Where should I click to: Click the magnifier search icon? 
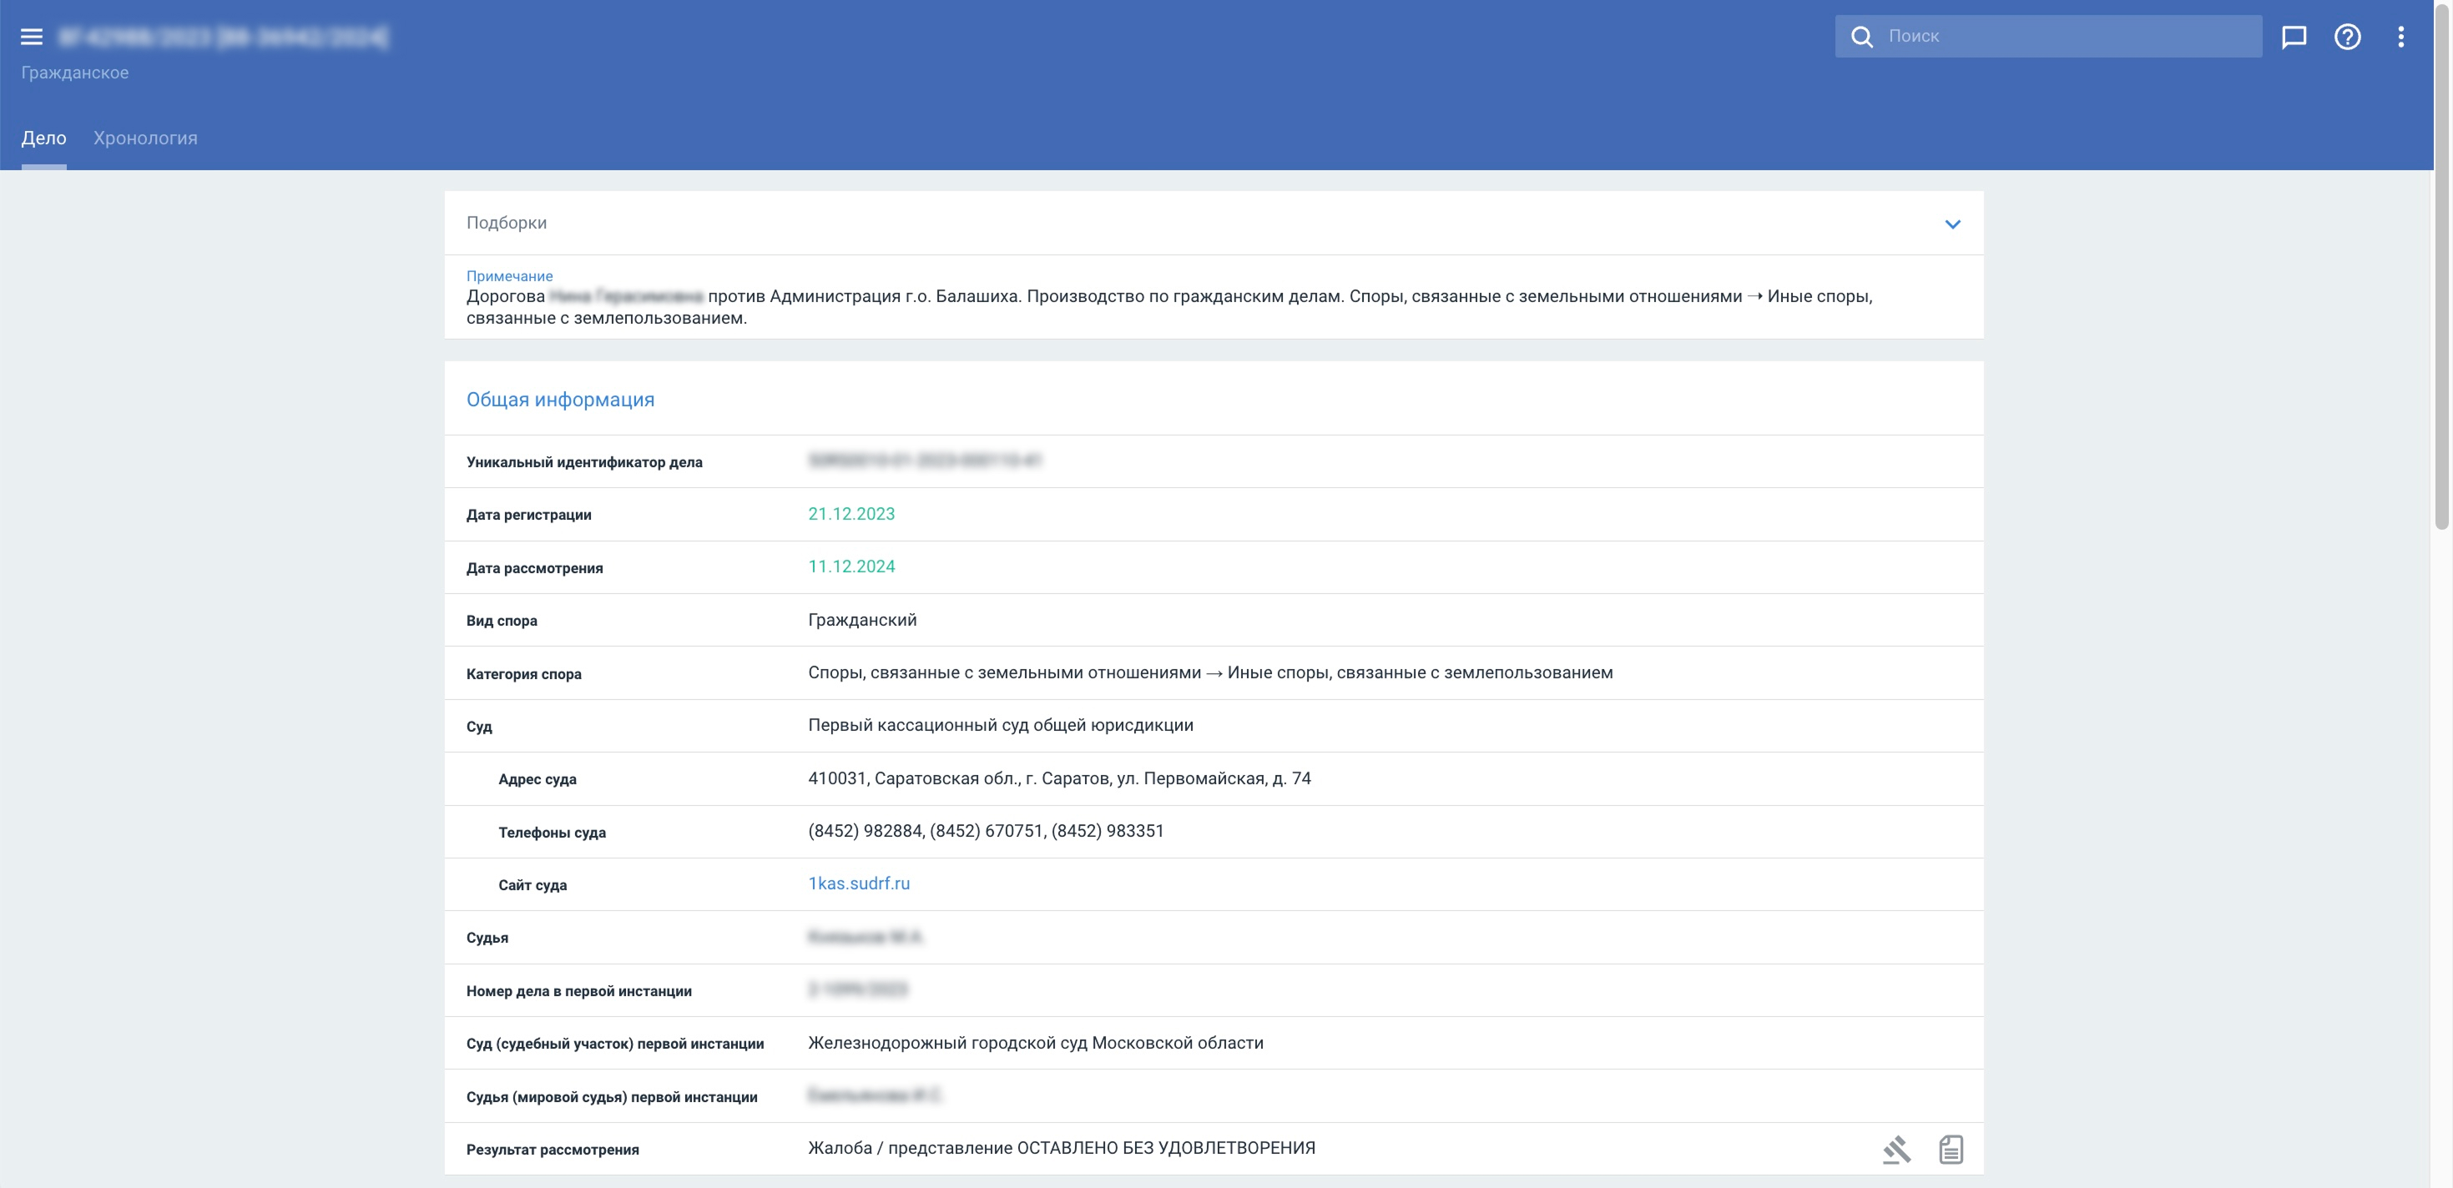(1861, 36)
